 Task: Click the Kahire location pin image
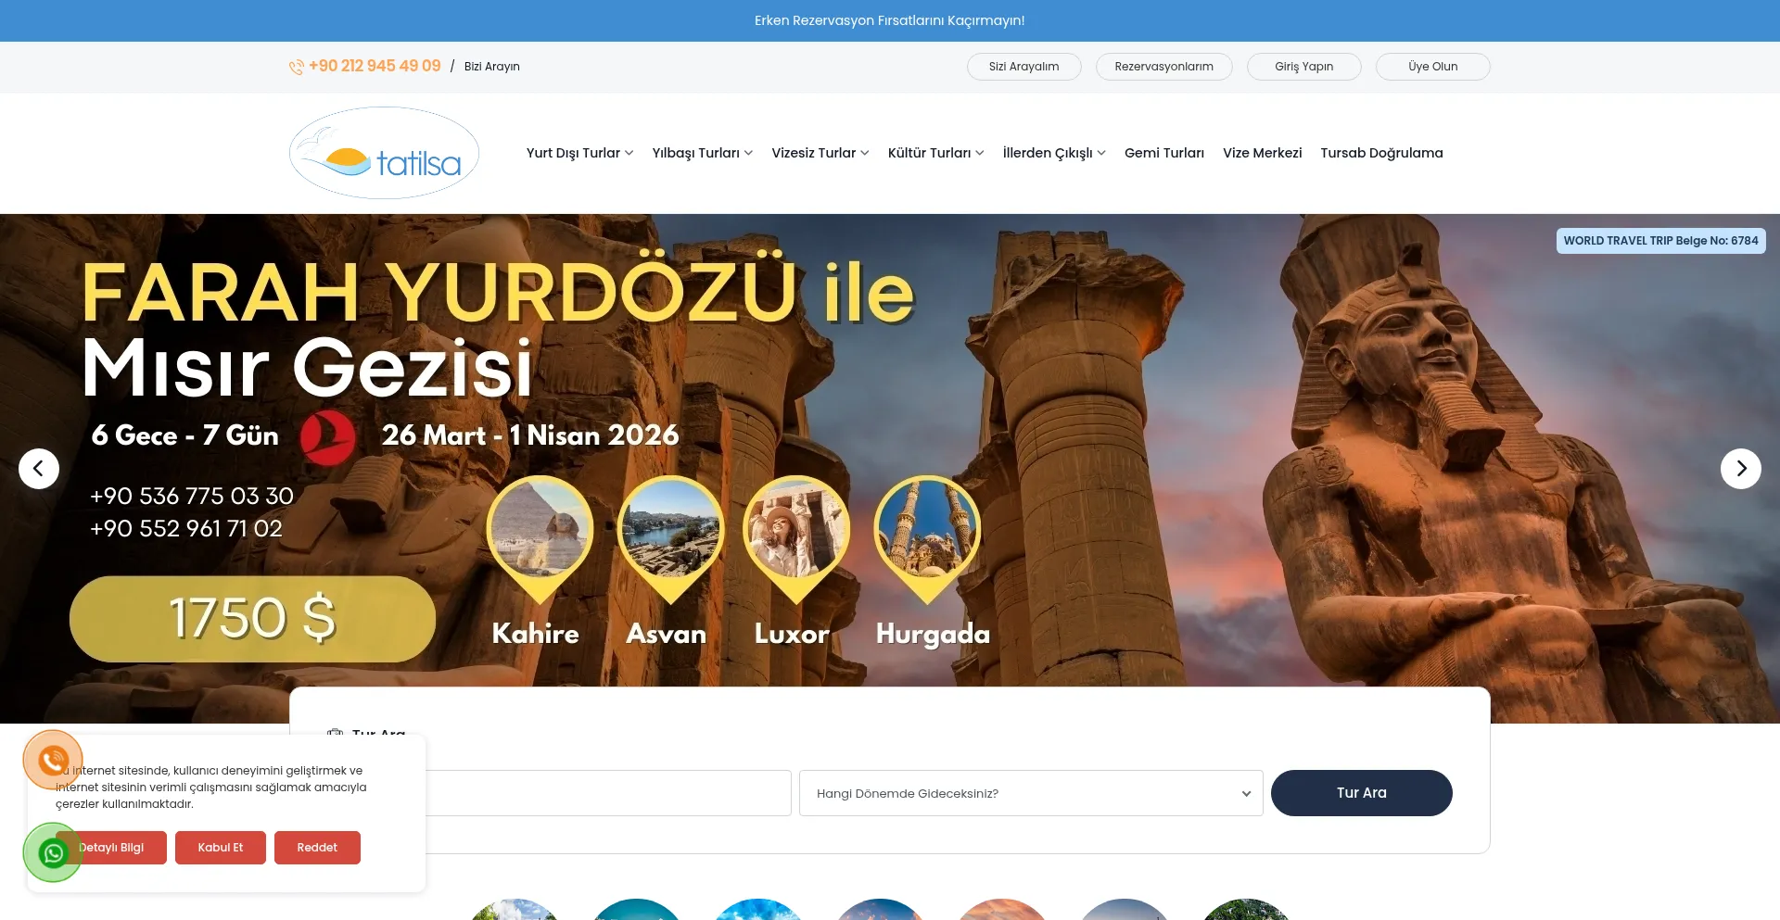point(540,530)
